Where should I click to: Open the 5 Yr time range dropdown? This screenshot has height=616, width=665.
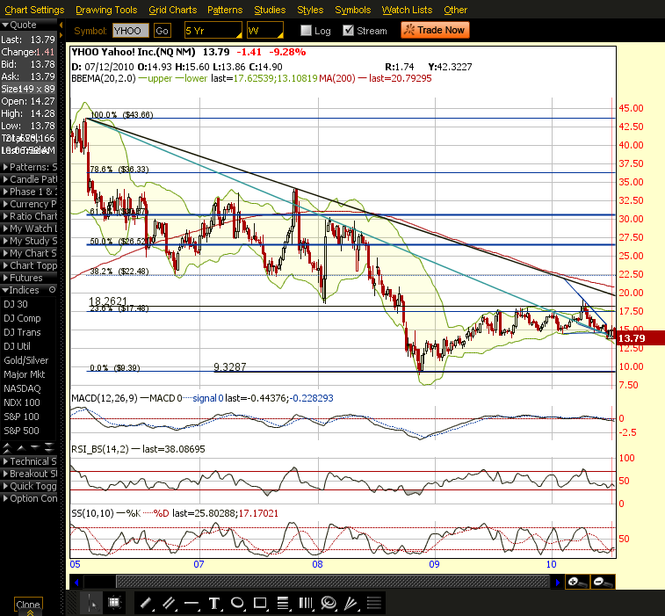[213, 31]
